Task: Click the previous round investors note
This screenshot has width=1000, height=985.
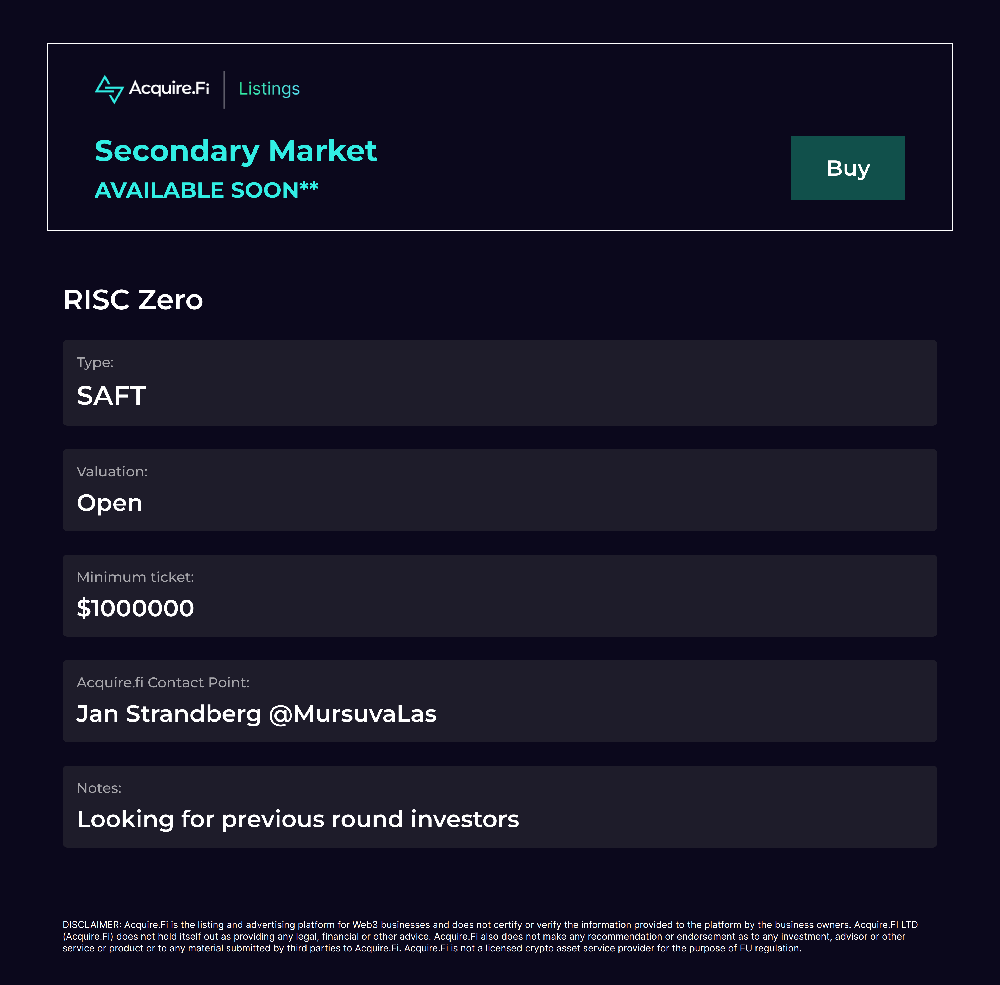Action: coord(298,819)
